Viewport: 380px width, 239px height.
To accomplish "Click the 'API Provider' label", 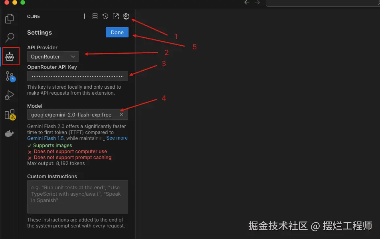I will tap(42, 48).
